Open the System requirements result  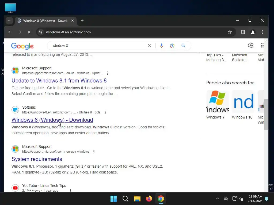37,159
